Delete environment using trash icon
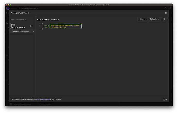Viewport: 178px width, 113px height. click(x=164, y=19)
